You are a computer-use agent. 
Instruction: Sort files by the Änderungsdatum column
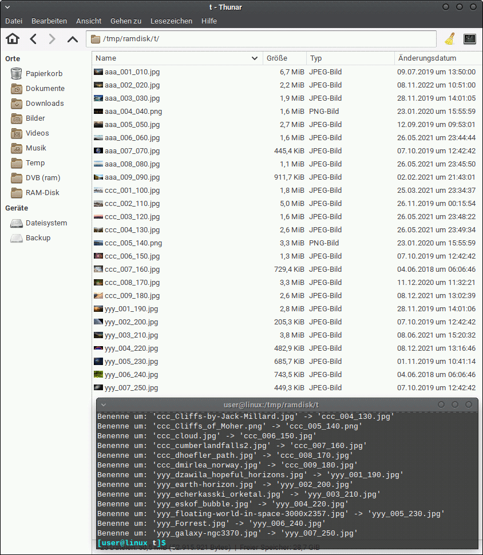438,58
